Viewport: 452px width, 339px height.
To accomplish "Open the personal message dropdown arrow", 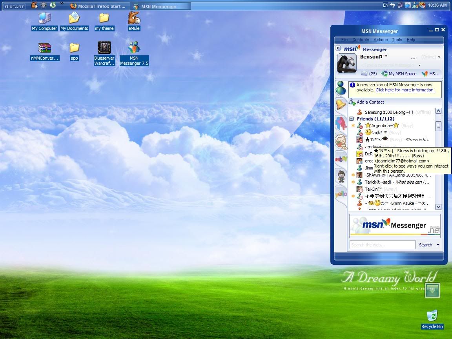I will 419,65.
